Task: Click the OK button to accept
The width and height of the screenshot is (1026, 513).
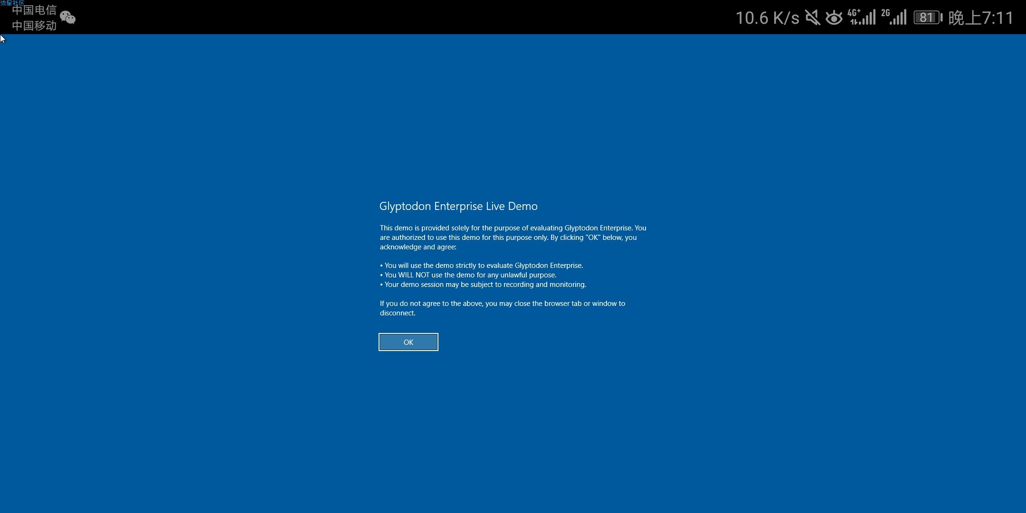Action: tap(408, 342)
